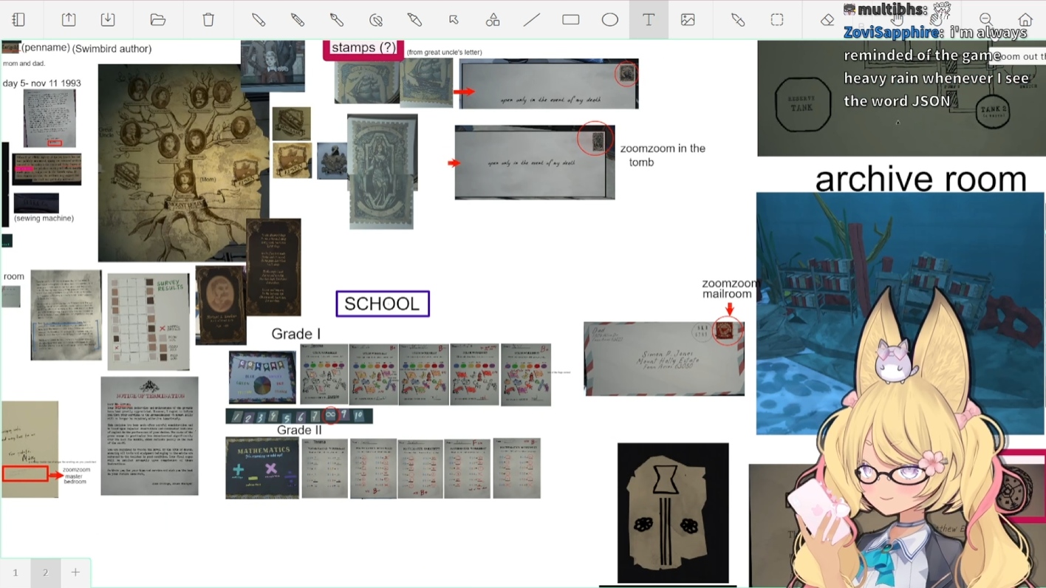This screenshot has width=1046, height=588.
Task: Select the Text tool
Action: coord(649,20)
